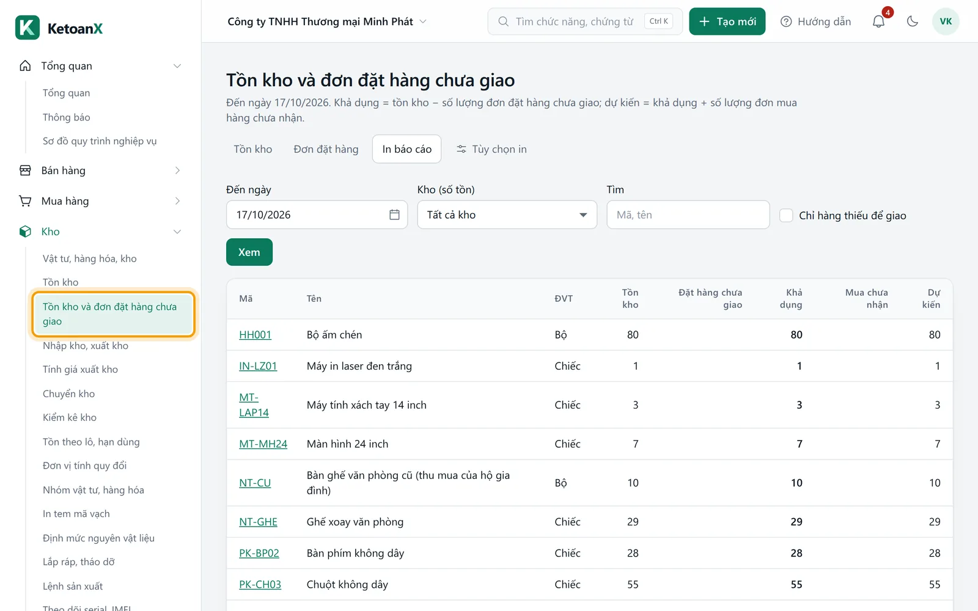Open Sơ đồ quy trình nghiệp vụ
978x611 pixels.
click(x=100, y=141)
